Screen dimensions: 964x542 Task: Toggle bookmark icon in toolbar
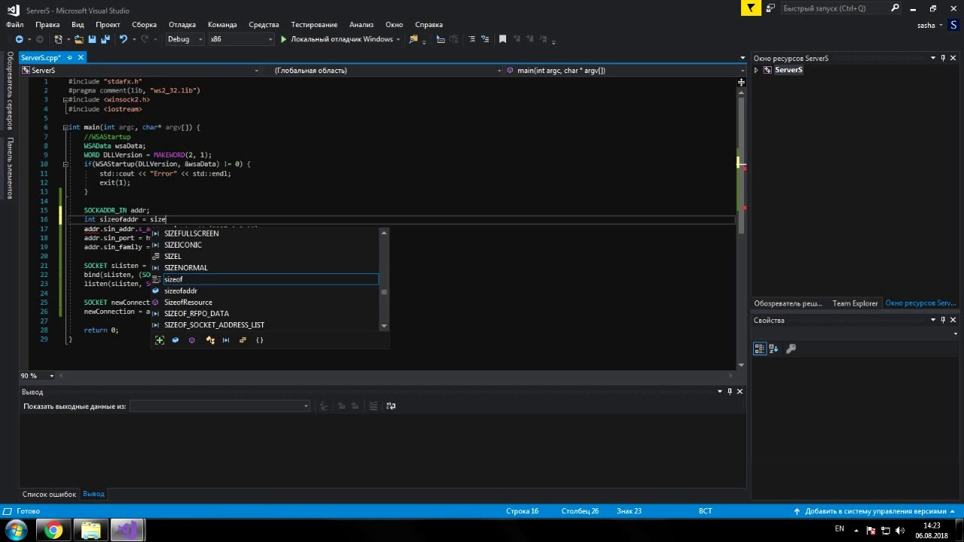(502, 39)
